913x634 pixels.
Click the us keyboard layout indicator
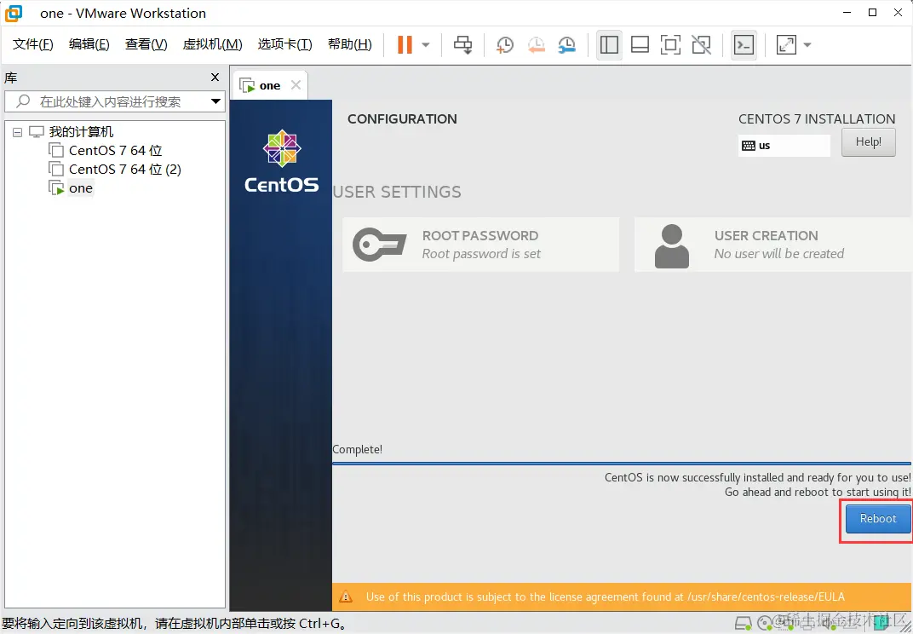click(x=784, y=146)
